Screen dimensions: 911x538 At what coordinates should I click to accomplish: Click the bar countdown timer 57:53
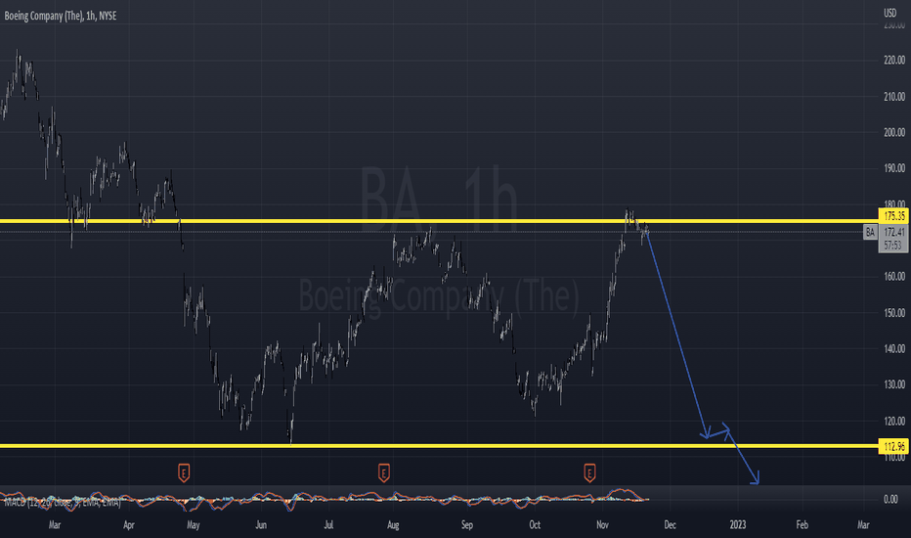(x=893, y=246)
